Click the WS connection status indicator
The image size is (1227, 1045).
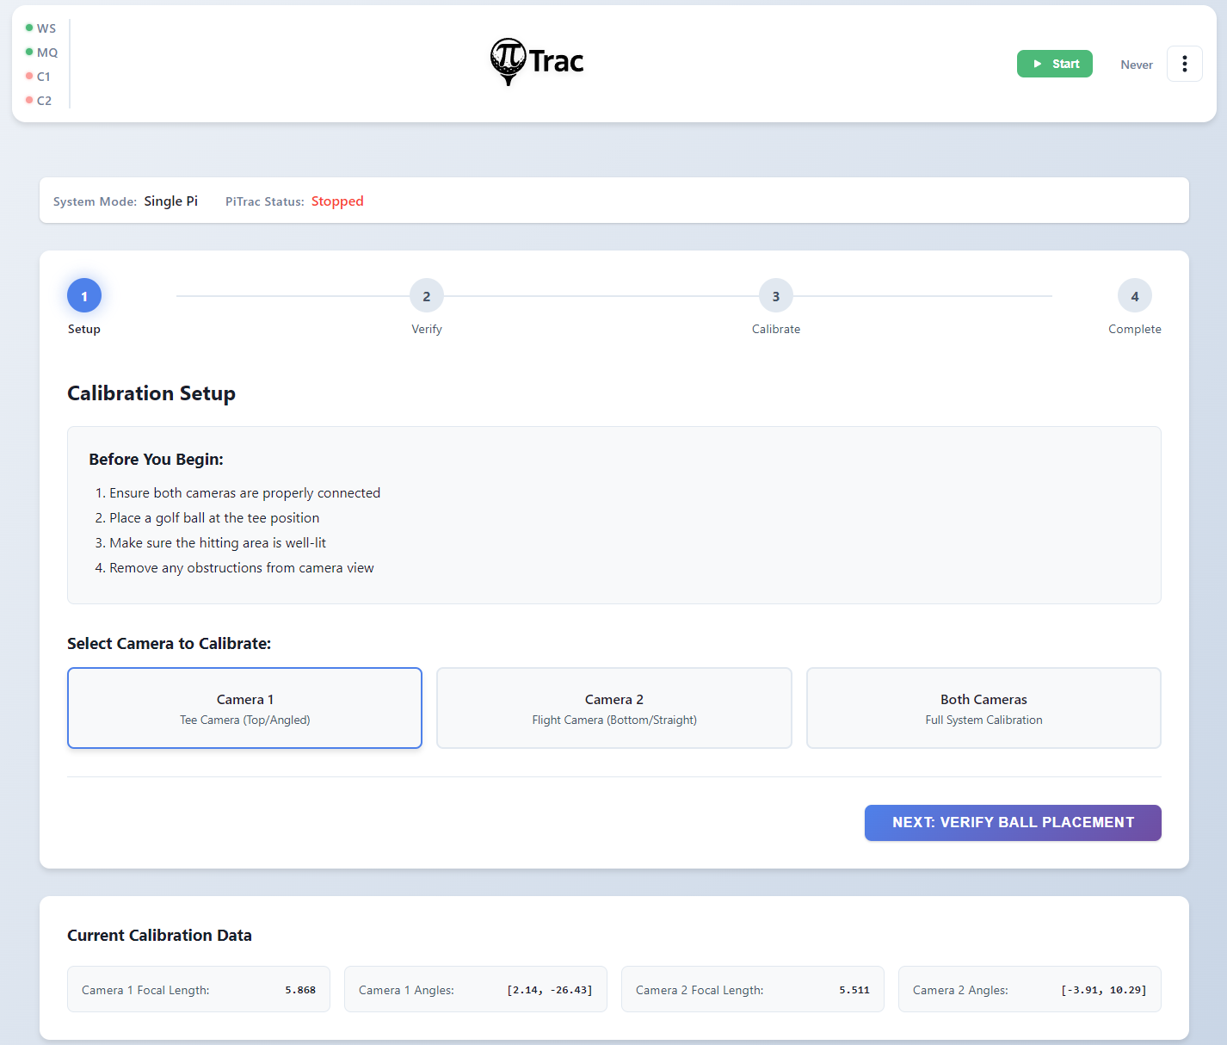(40, 28)
